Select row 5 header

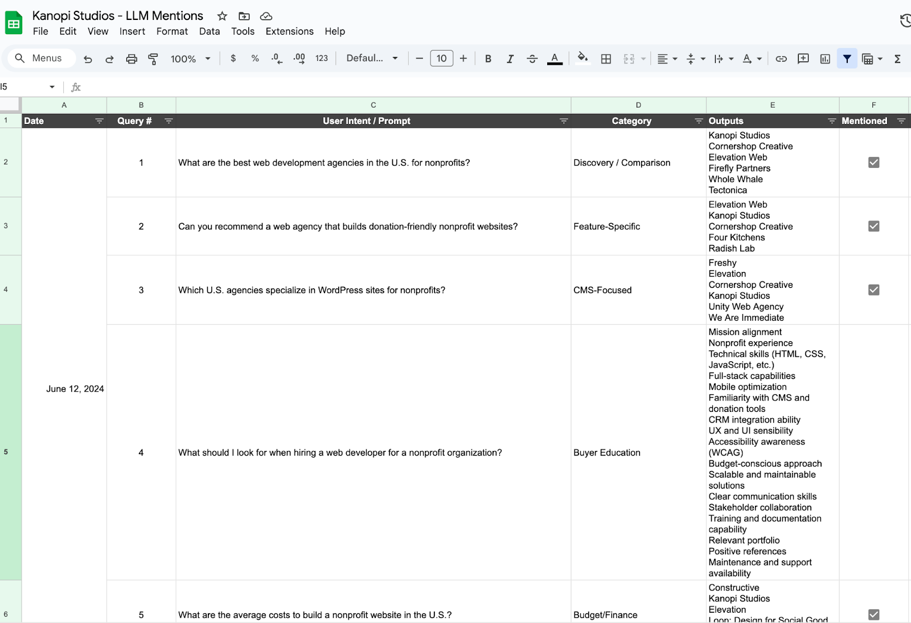coord(10,452)
